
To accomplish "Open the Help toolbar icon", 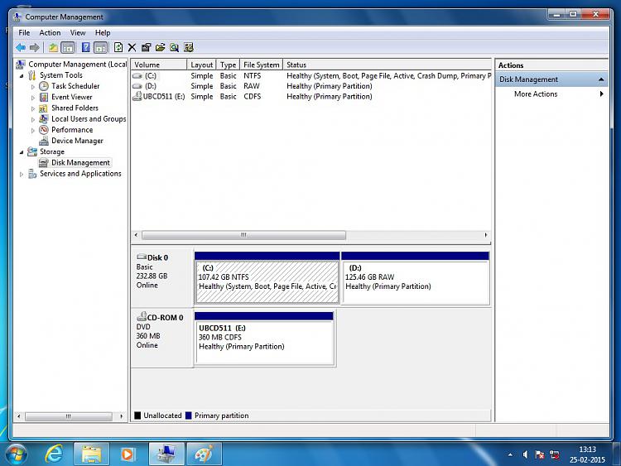I will point(85,48).
